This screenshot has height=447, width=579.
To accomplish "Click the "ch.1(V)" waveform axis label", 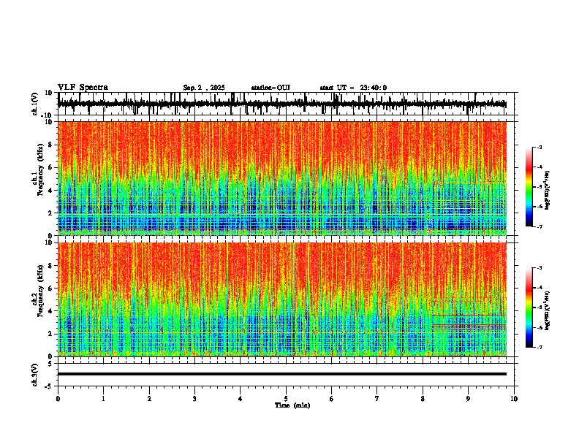I will coord(35,104).
